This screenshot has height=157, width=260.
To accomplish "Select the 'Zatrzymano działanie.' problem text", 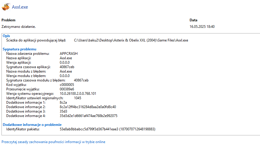I will click(x=18, y=27).
